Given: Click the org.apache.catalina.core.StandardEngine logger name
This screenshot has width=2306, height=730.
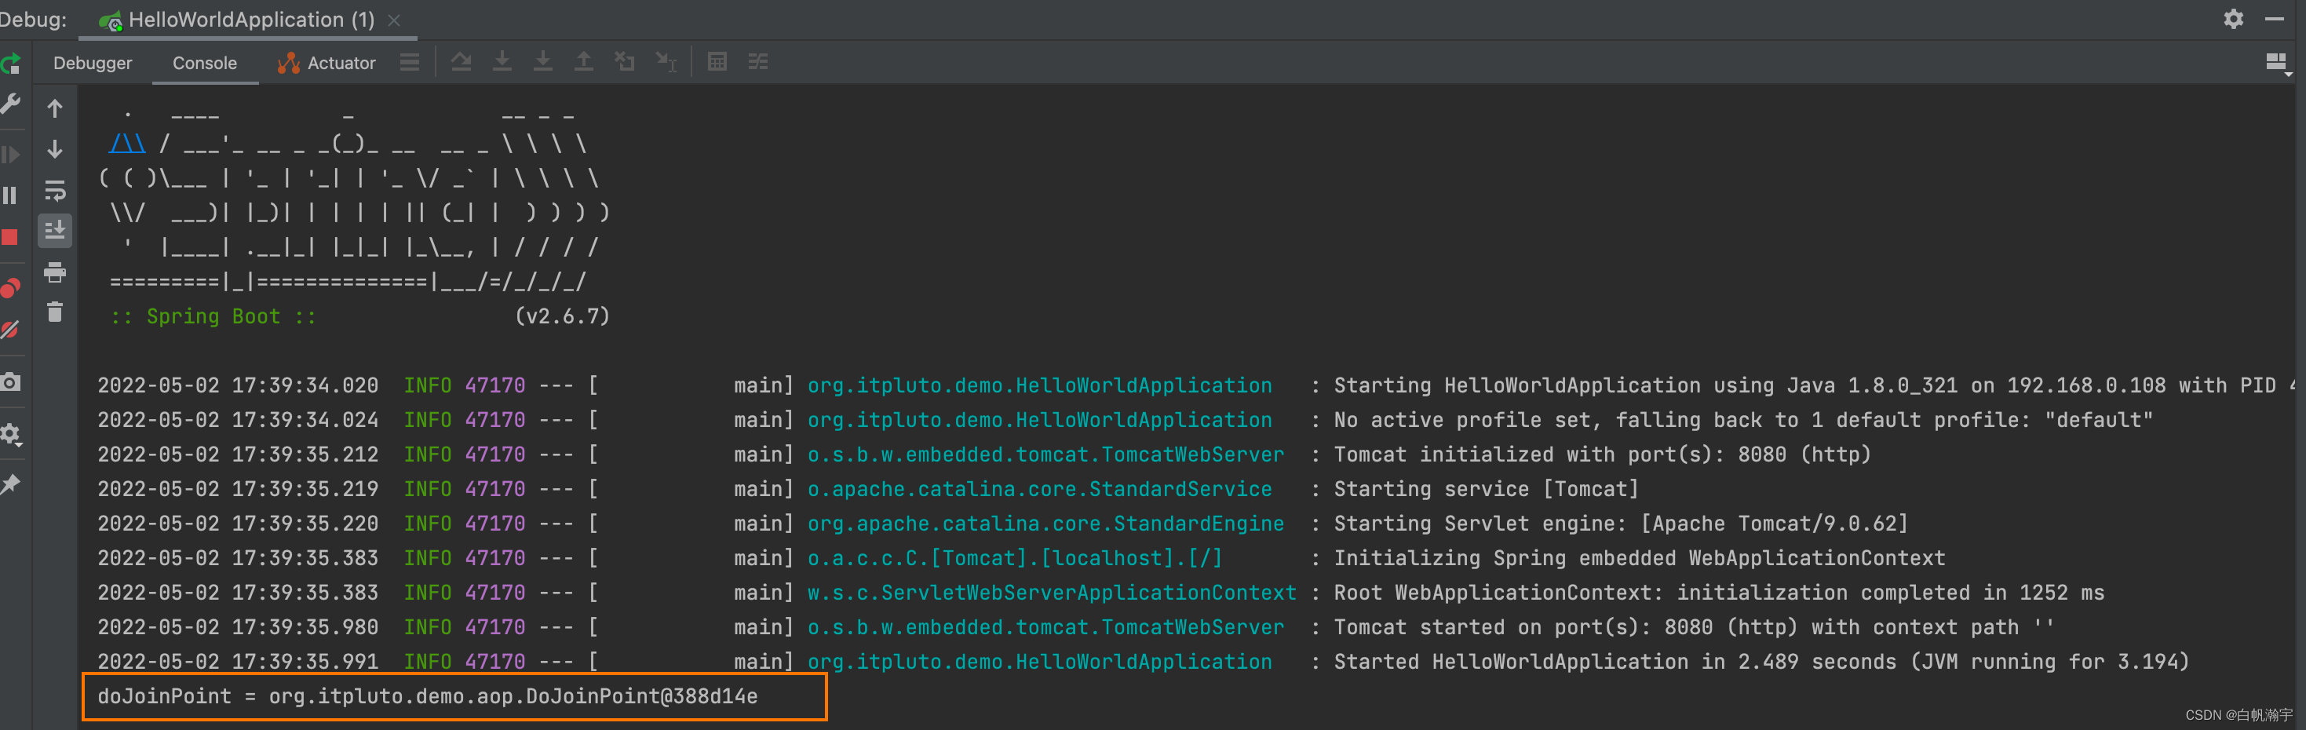Looking at the screenshot, I should (x=1045, y=523).
